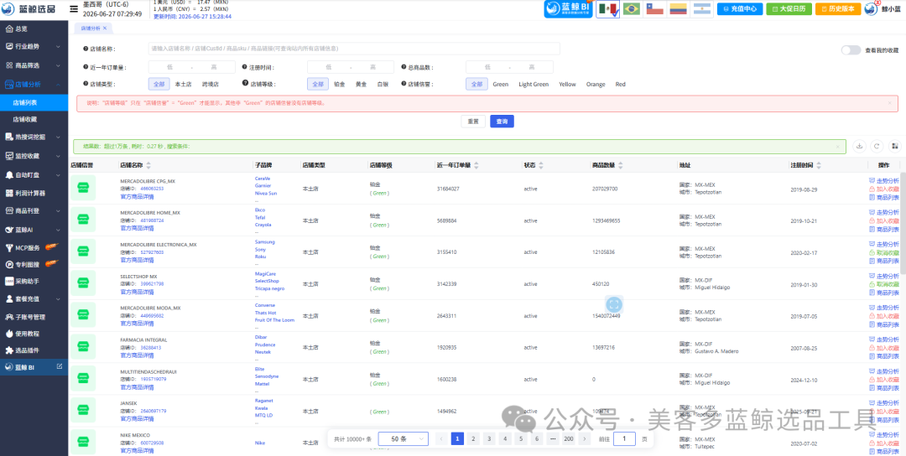906x456 pixels.
Task: Sort by 注册时间 column arrows
Action: [820, 165]
